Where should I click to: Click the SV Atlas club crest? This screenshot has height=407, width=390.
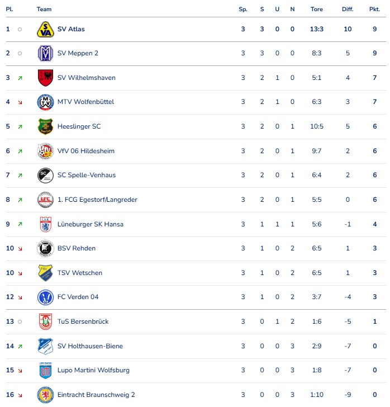pyautogui.click(x=45, y=29)
